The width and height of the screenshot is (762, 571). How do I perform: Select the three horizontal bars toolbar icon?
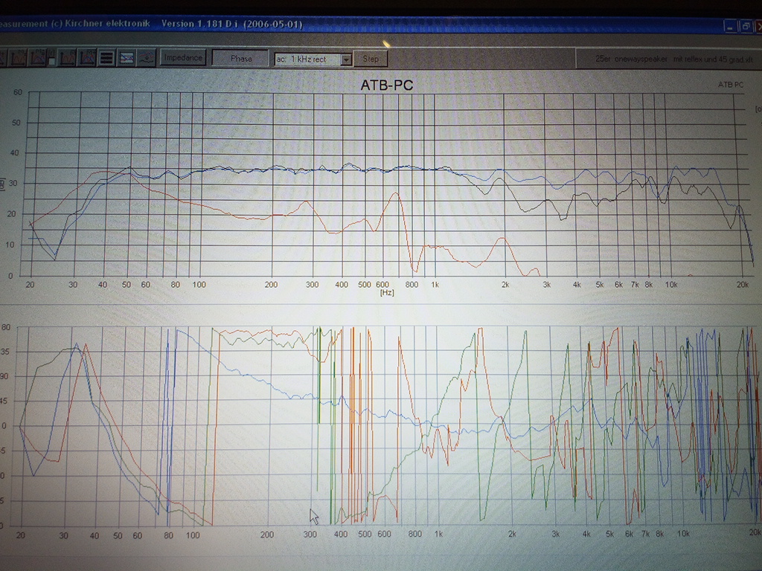click(106, 58)
